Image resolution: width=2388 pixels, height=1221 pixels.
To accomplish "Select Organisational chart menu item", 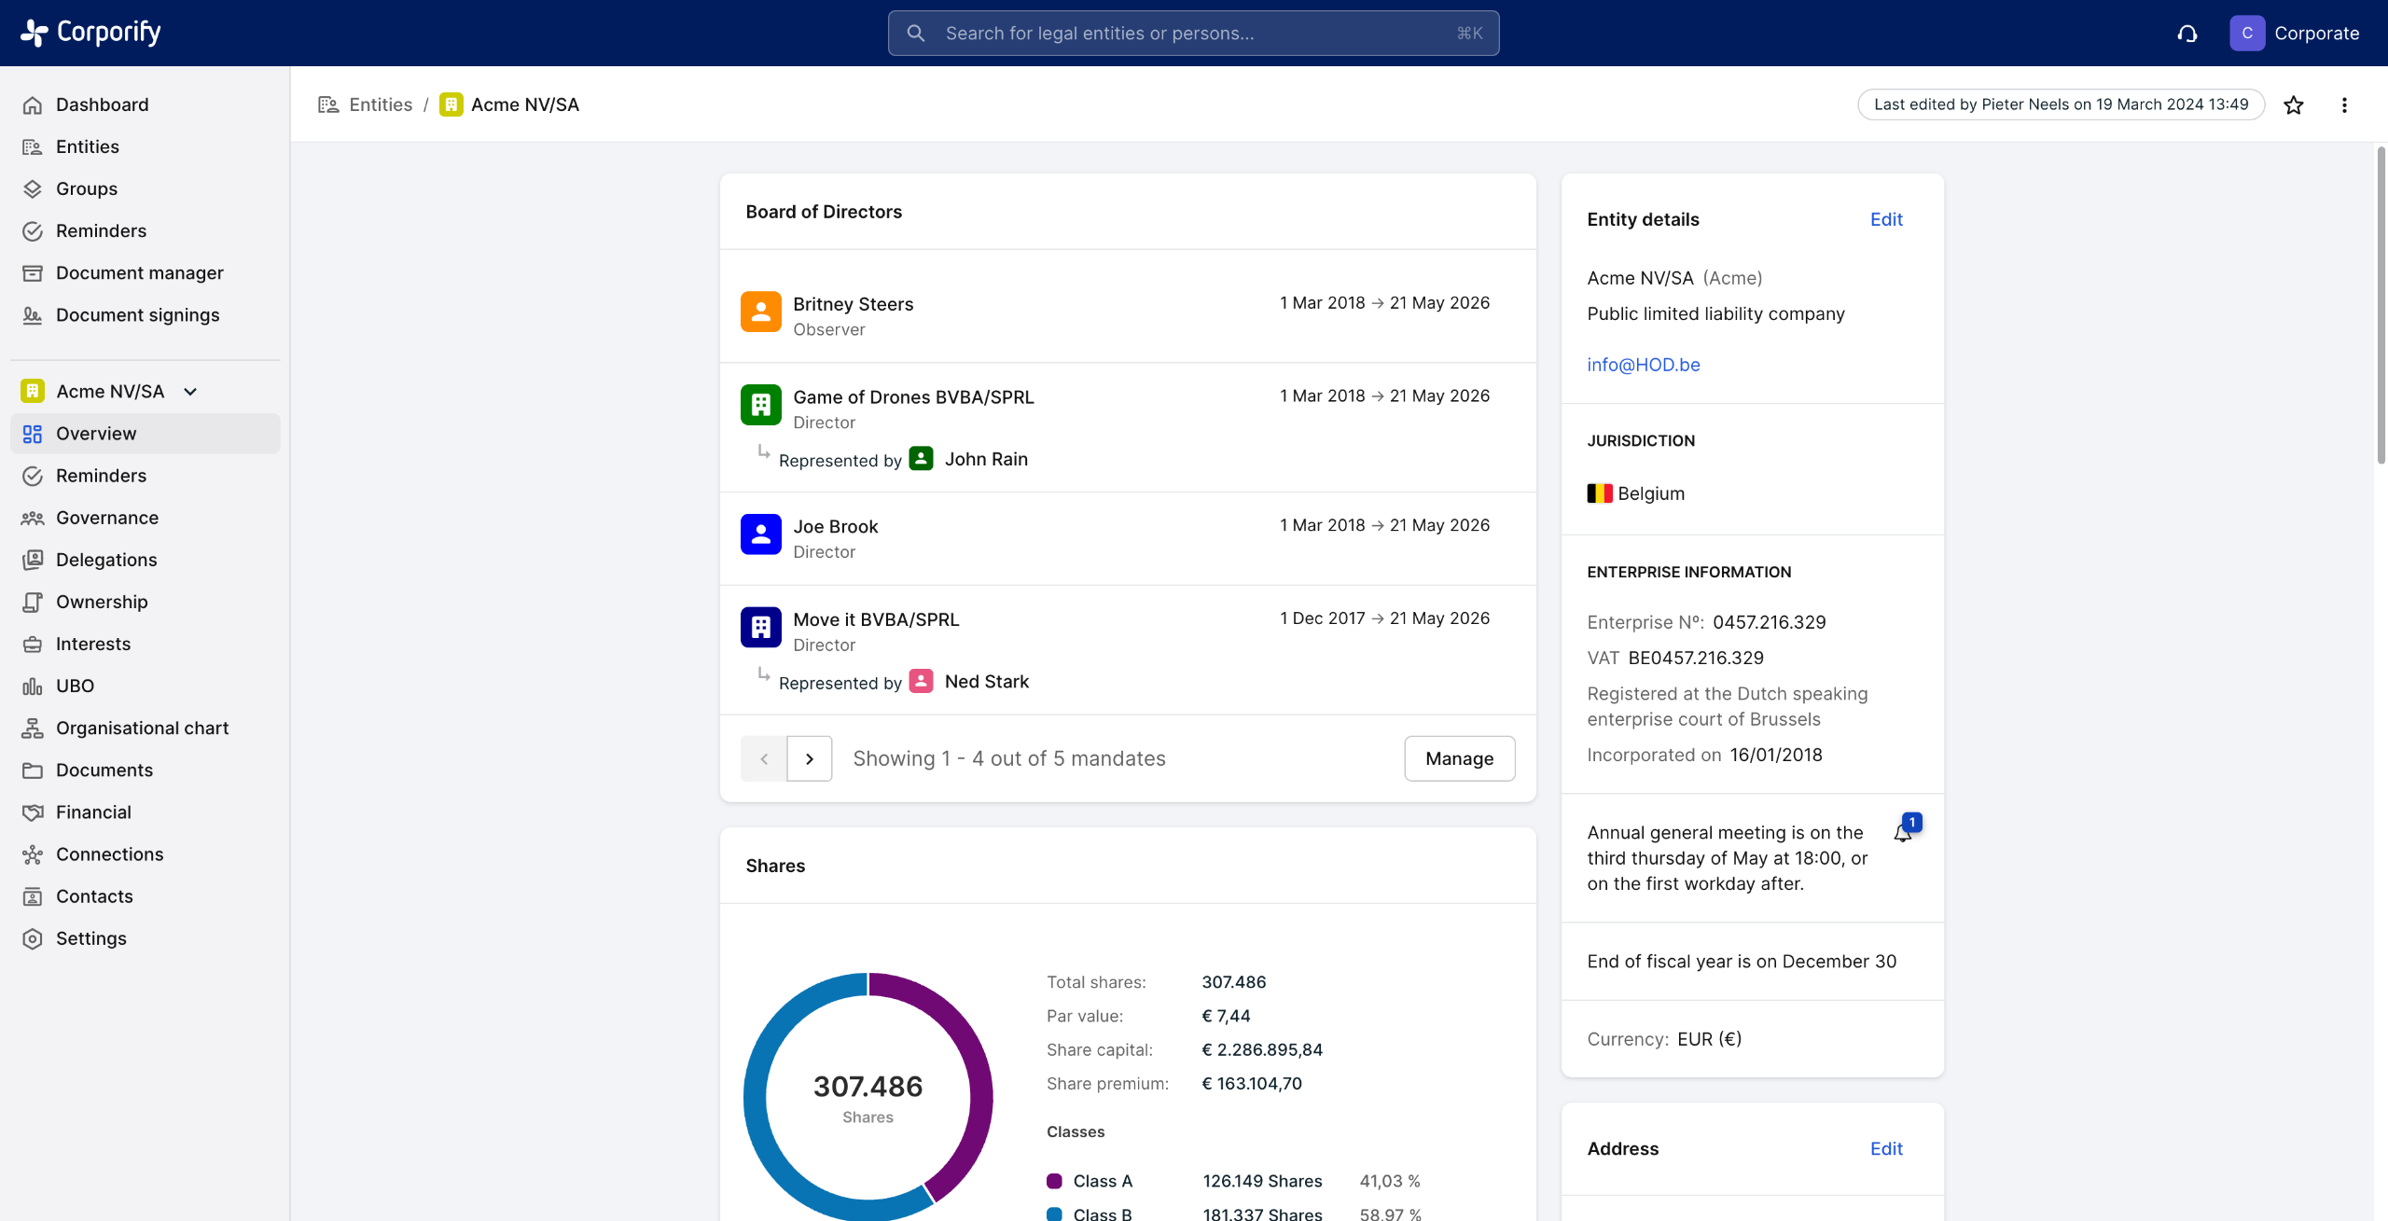I will 142,728.
